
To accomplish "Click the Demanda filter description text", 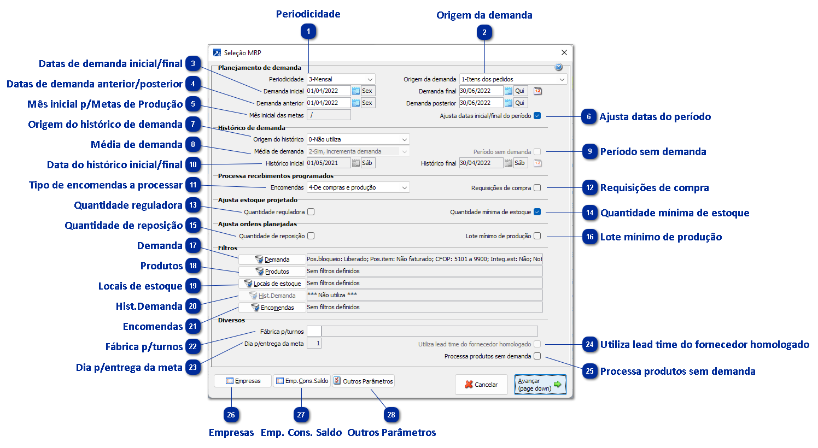I will coord(424,260).
